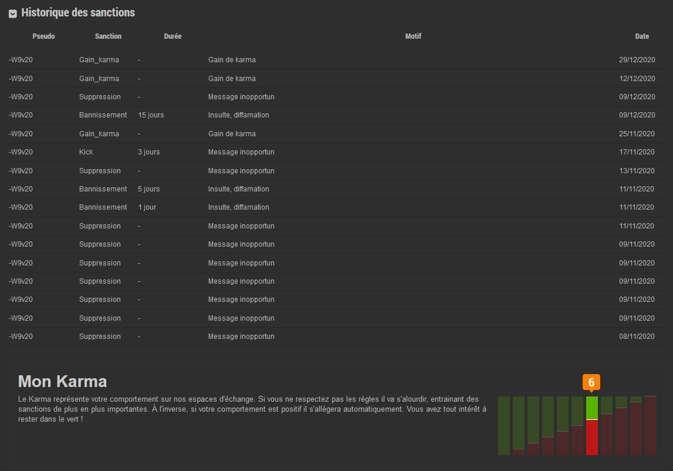Select the Kick sanction entry
673x471 pixels.
click(86, 152)
